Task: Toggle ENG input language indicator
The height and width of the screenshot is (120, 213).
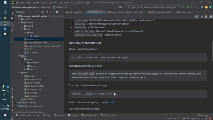Action: [x=5, y=99]
